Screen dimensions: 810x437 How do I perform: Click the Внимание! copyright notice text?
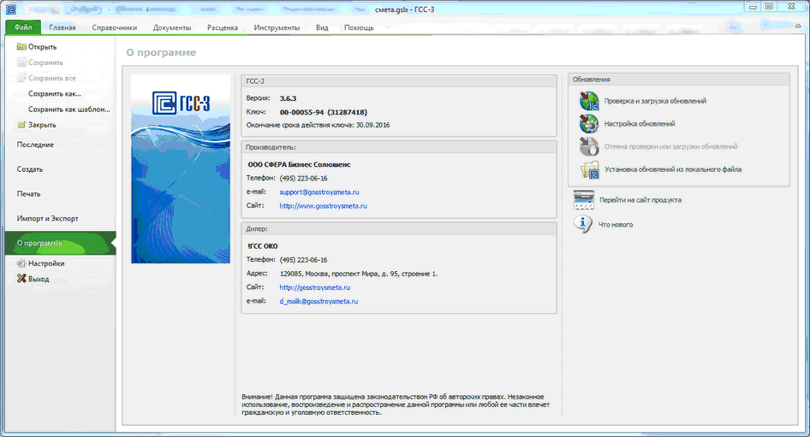pos(396,405)
